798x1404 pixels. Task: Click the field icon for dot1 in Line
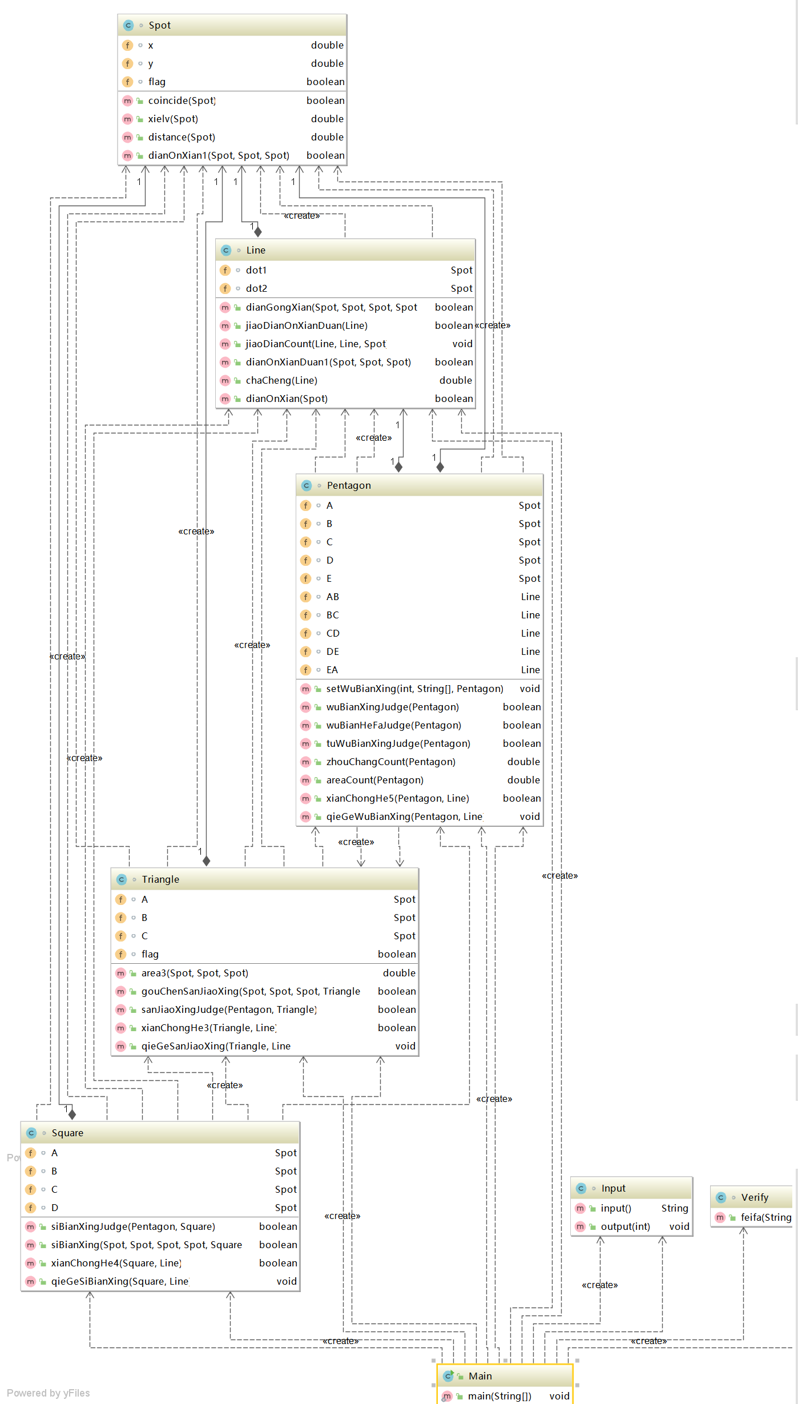pos(225,270)
